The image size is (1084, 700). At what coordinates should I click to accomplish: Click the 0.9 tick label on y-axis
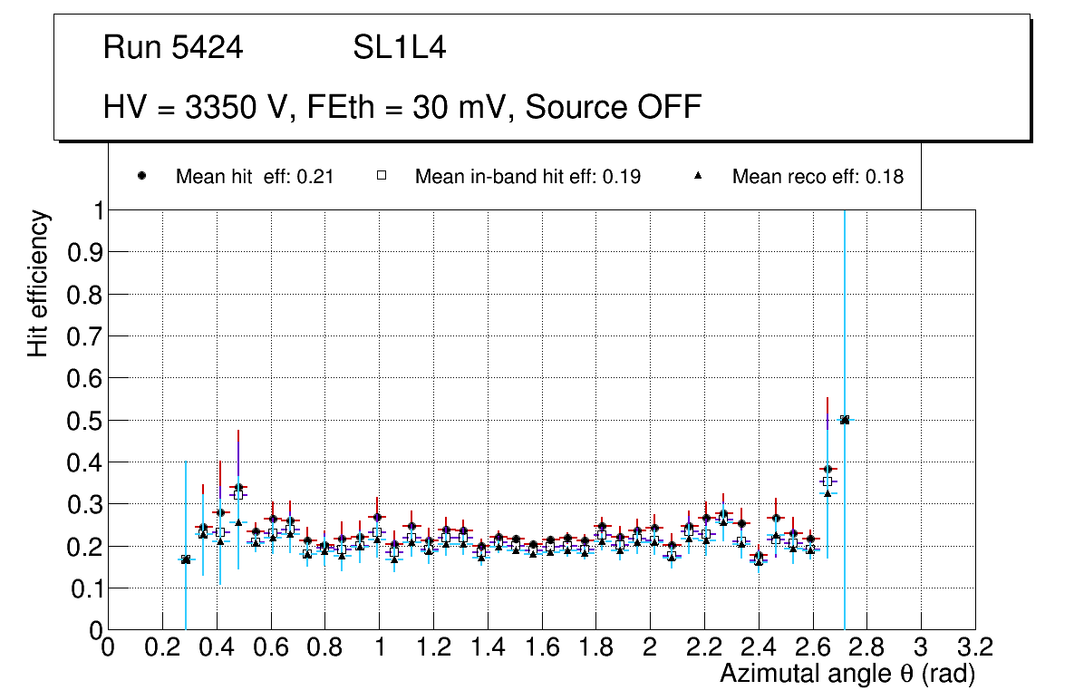click(x=84, y=252)
